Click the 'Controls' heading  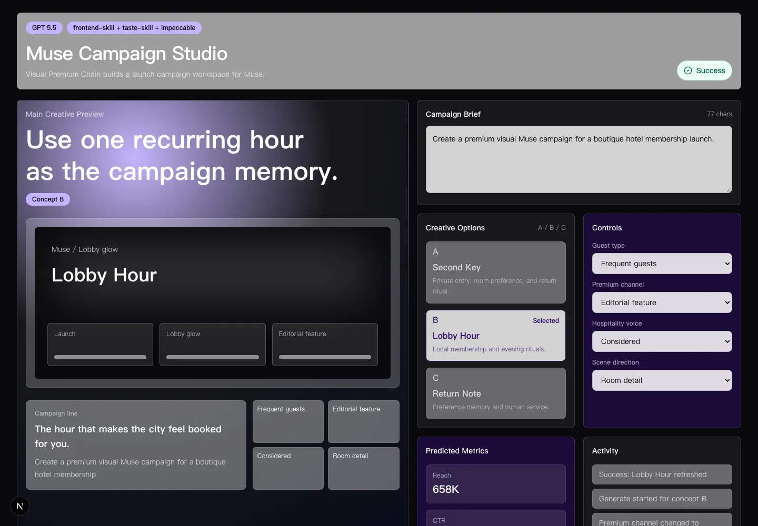(607, 228)
